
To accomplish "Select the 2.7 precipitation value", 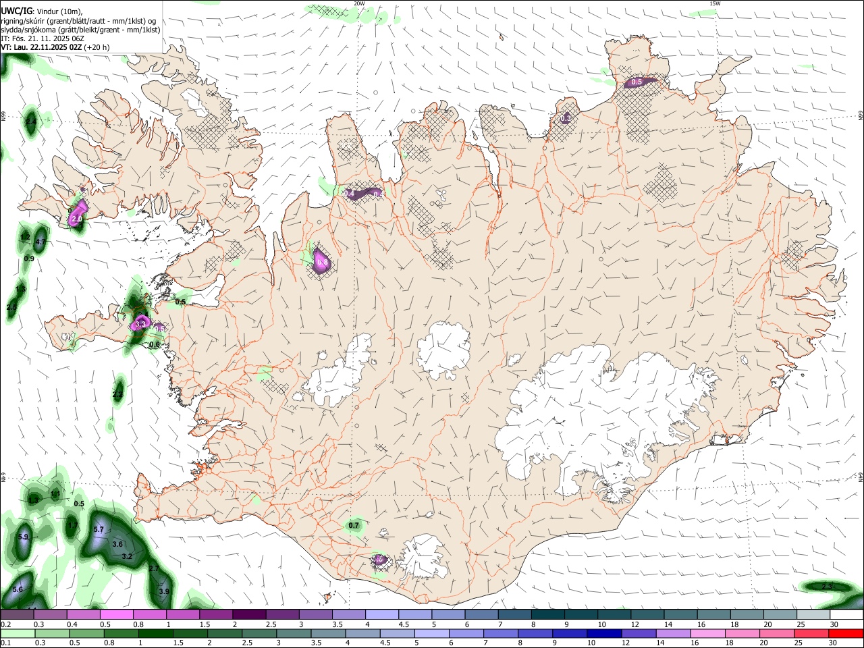I will point(154,569).
